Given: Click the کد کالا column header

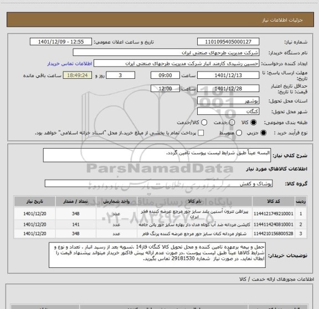Looking at the screenshot, I should pos(274,201).
